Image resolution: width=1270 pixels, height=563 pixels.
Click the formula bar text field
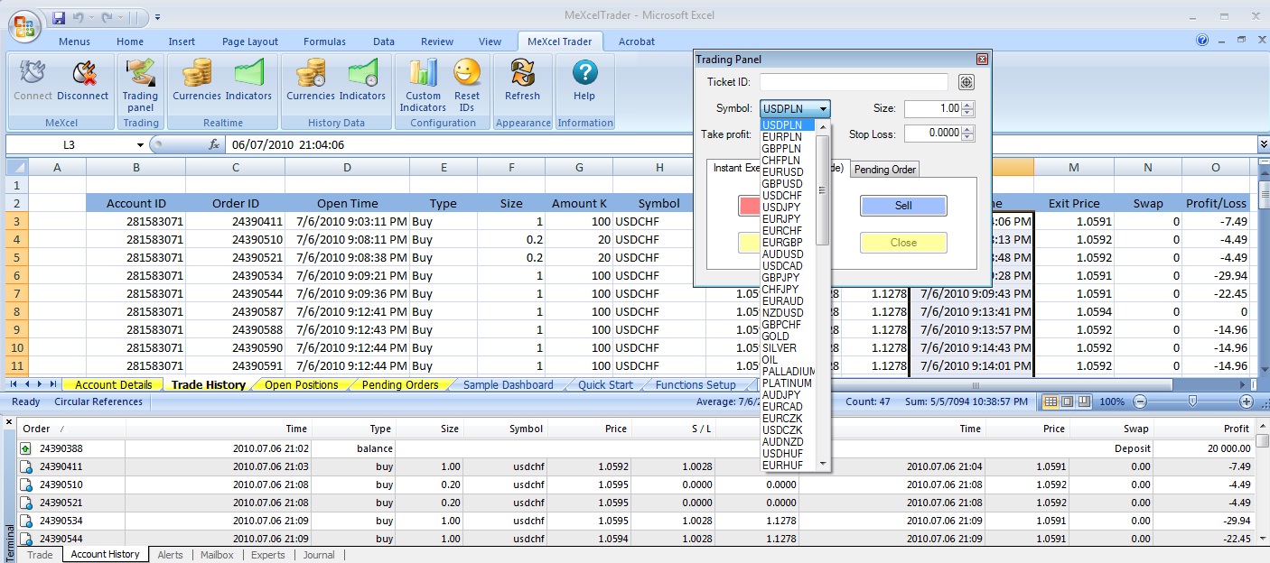[741, 144]
